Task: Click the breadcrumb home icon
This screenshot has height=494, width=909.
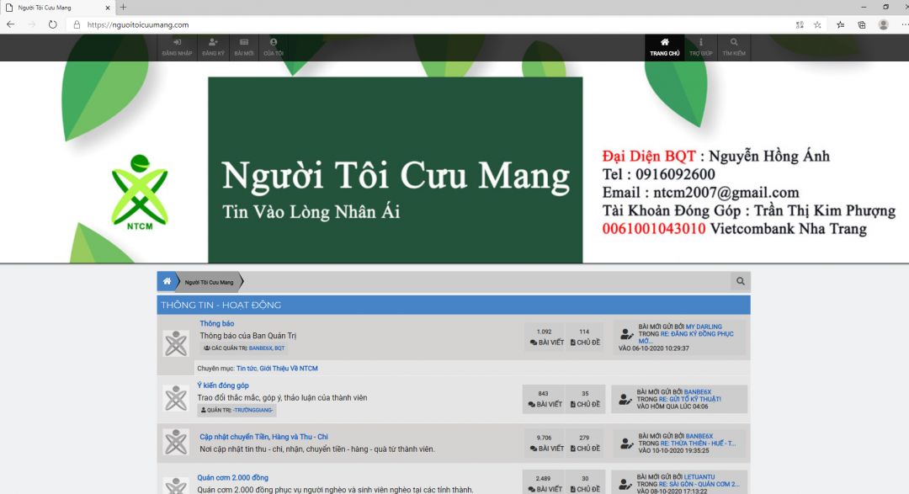Action: (x=167, y=281)
